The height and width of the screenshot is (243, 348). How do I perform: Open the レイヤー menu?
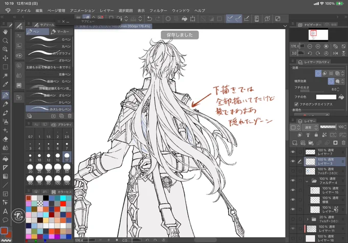tap(106, 10)
